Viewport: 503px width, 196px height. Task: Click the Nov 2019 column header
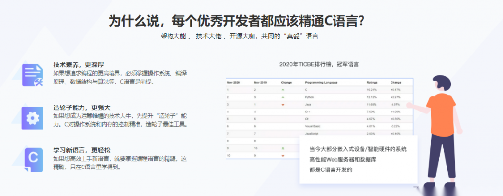260,83
